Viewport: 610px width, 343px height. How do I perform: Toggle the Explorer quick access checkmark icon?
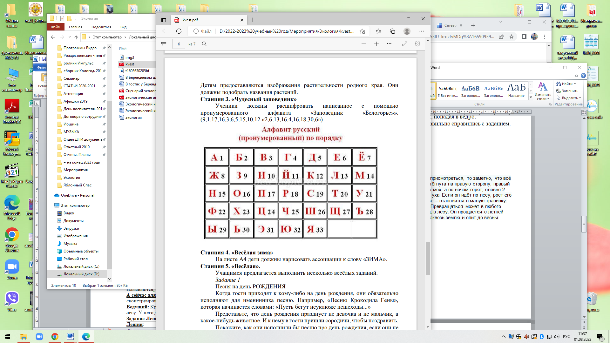pos(62,18)
